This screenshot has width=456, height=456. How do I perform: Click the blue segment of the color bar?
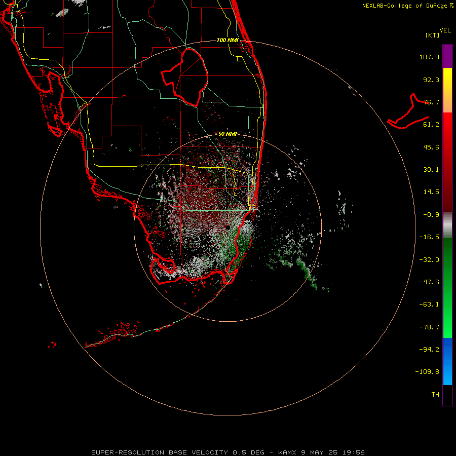click(447, 361)
